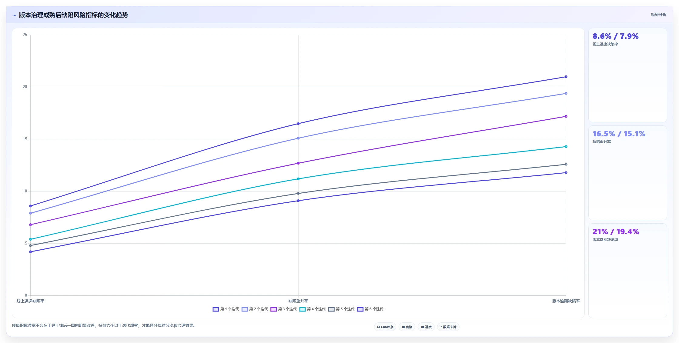Click iteration 1 data point at 线上逃逸缺陷率

pos(30,206)
